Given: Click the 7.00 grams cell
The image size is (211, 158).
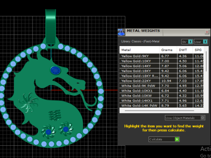Looking at the screenshot, I should (168, 61).
